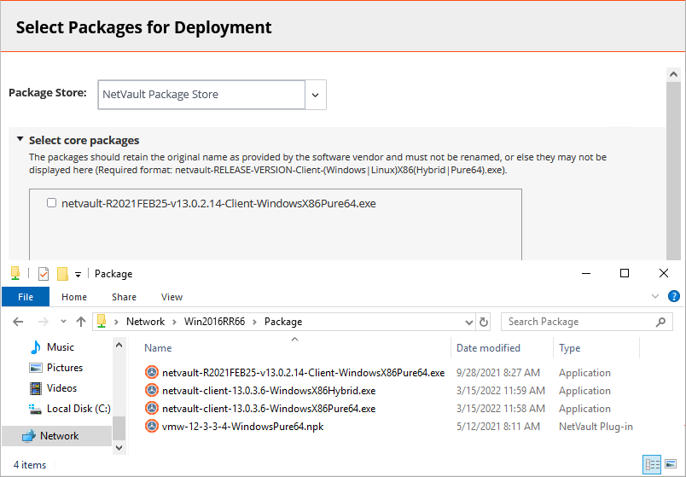
Task: Click the Local Disk drive icon
Action: coord(35,409)
